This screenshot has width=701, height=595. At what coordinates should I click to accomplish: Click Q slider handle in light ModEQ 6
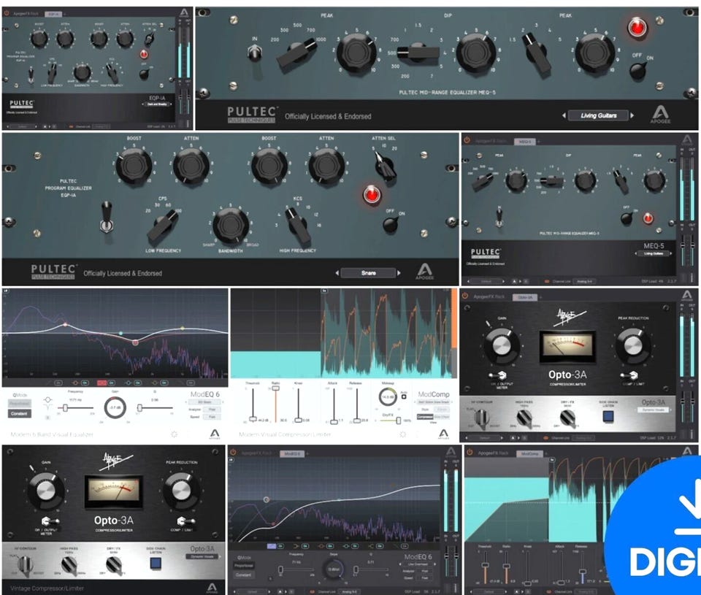[x=139, y=407]
